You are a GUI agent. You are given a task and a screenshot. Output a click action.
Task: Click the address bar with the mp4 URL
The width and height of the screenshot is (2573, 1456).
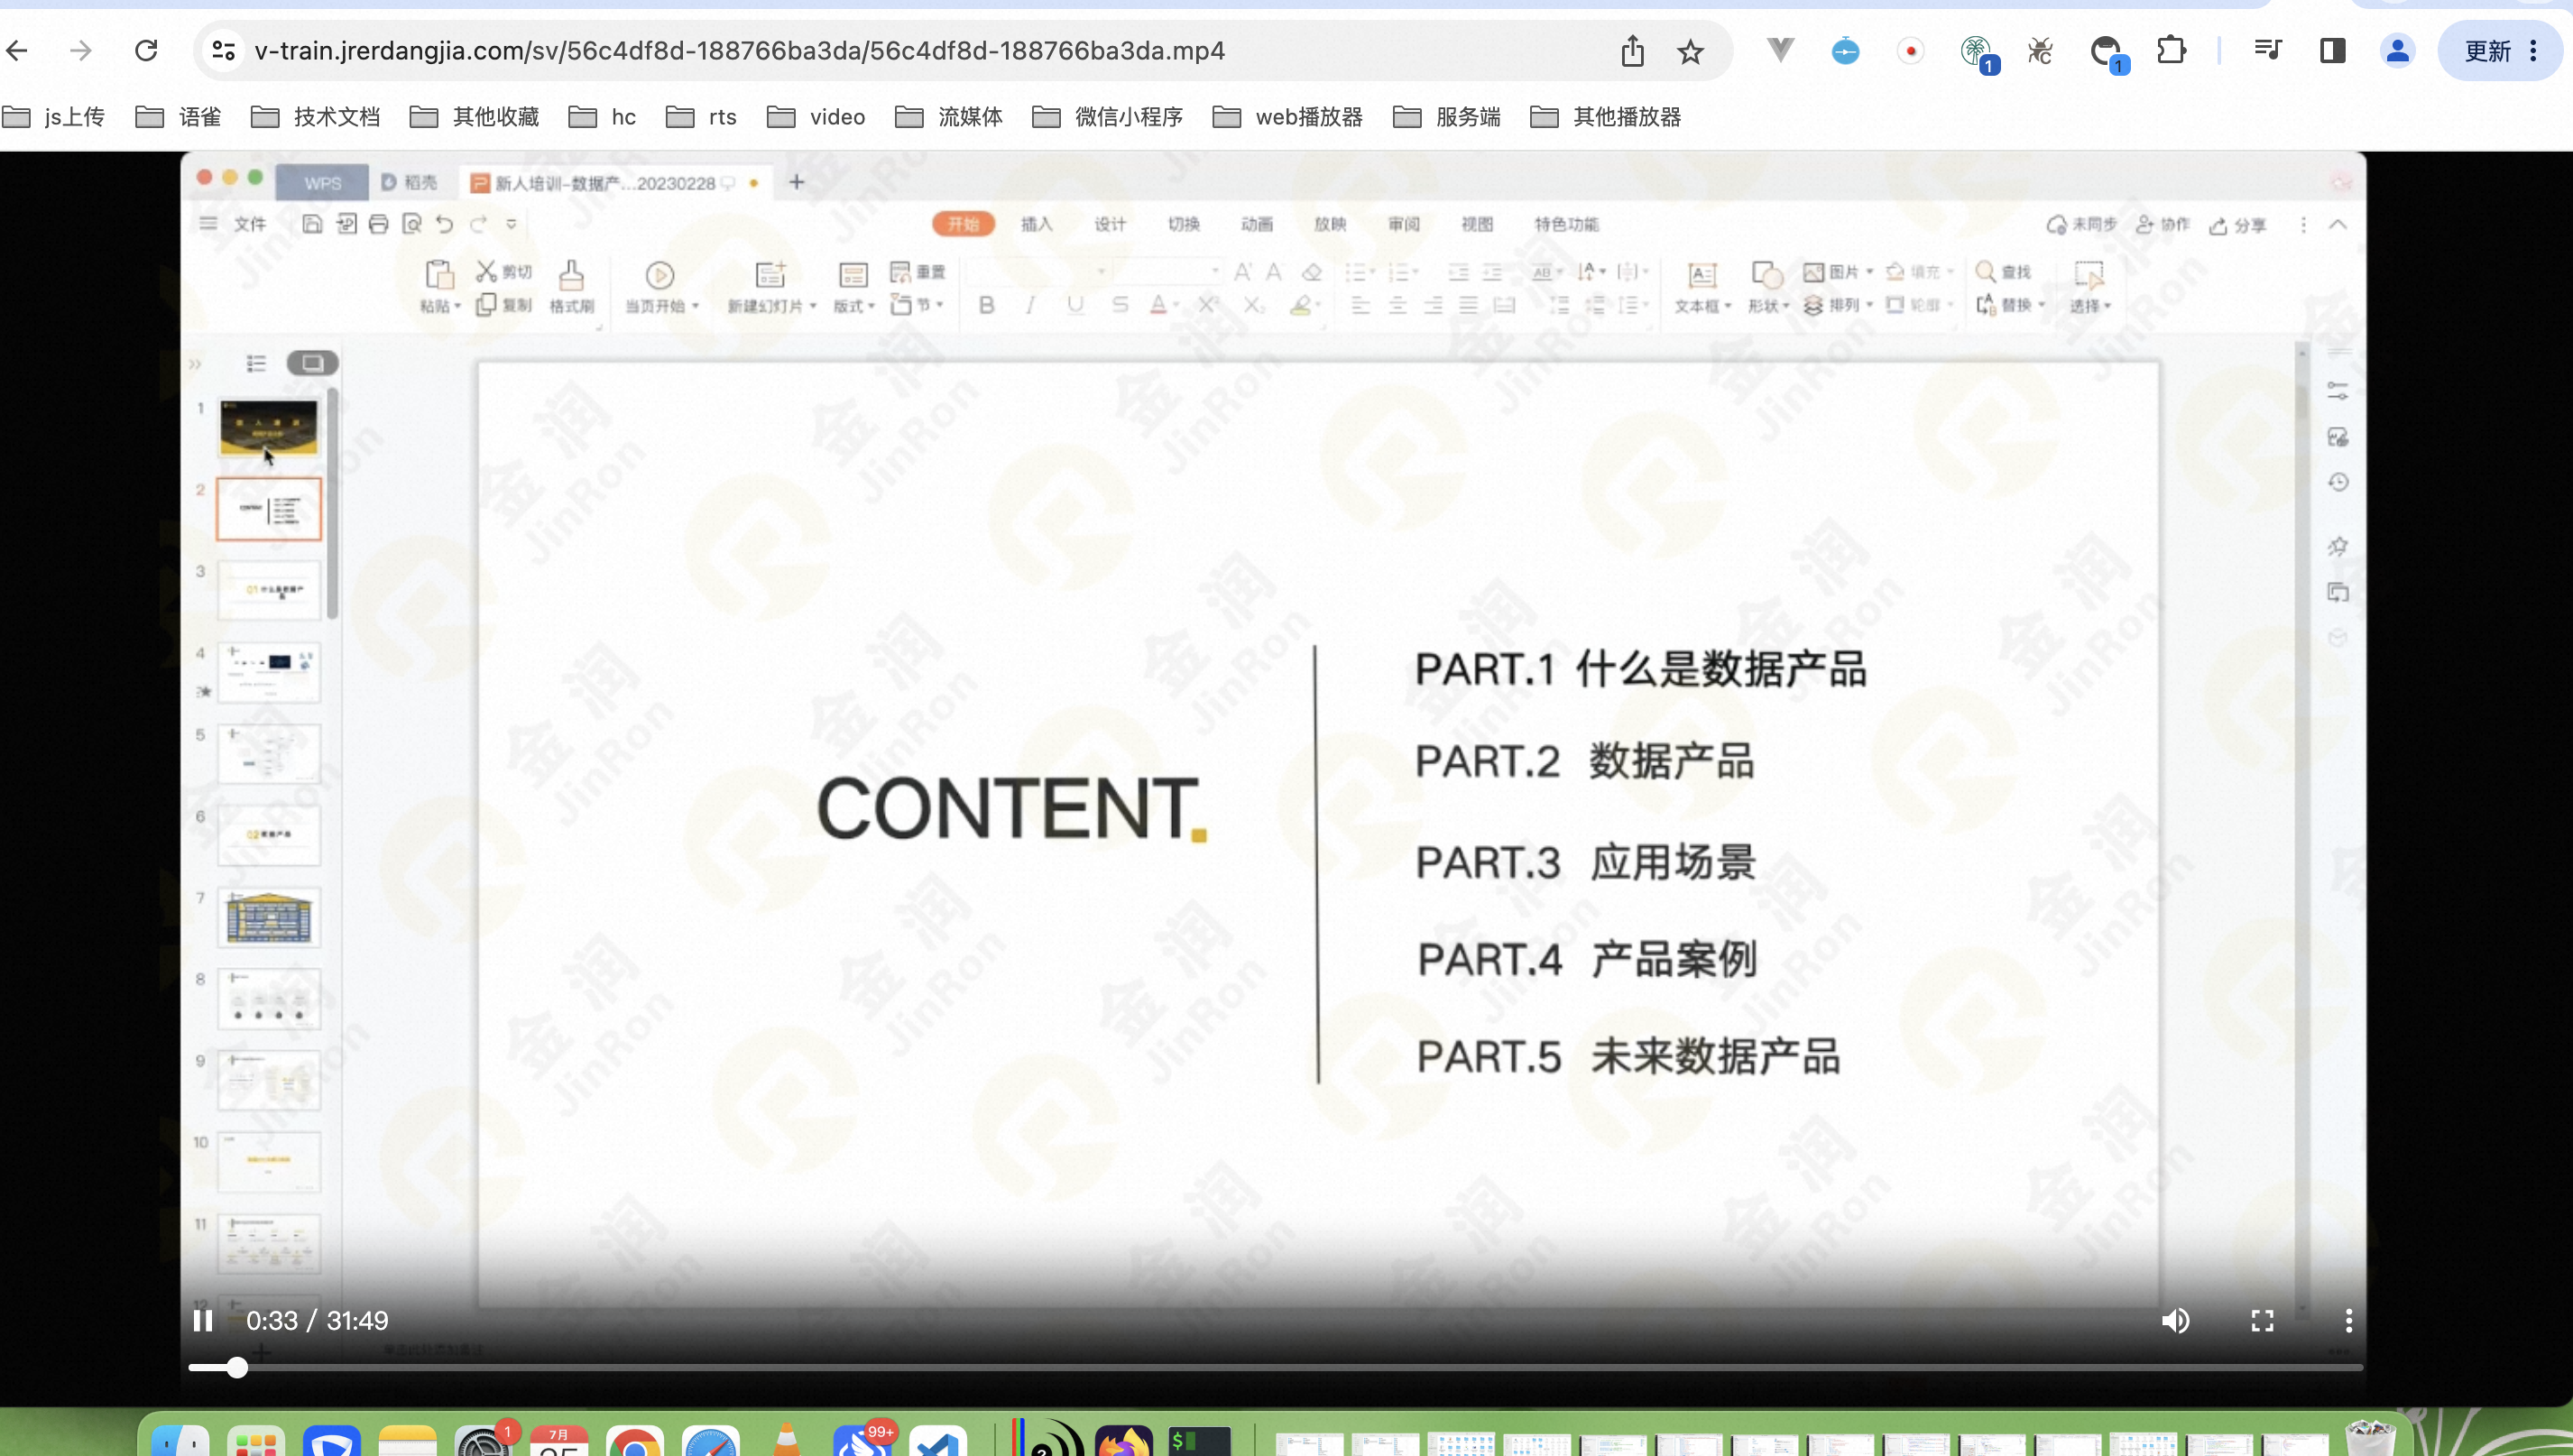[739, 50]
